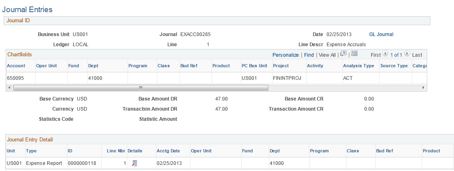Viewport: 454px width, 171px height.
Task: Select ID cell 0000000118
Action: (x=82, y=163)
